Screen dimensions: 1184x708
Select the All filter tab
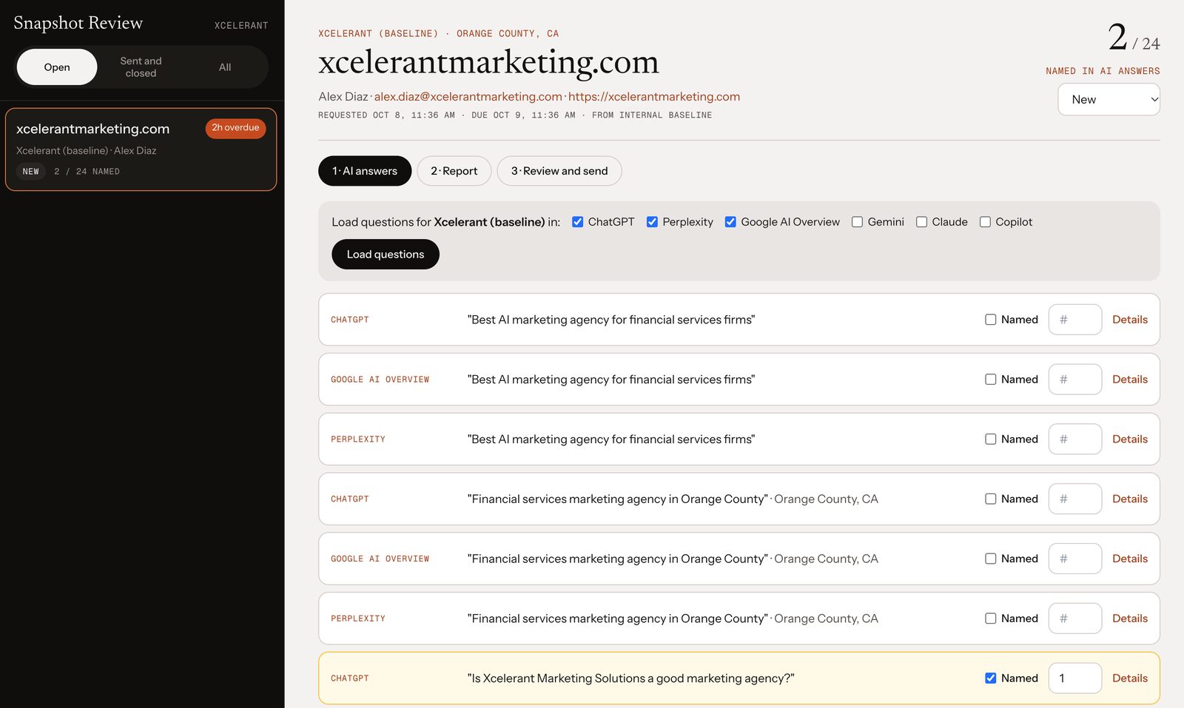click(x=225, y=67)
